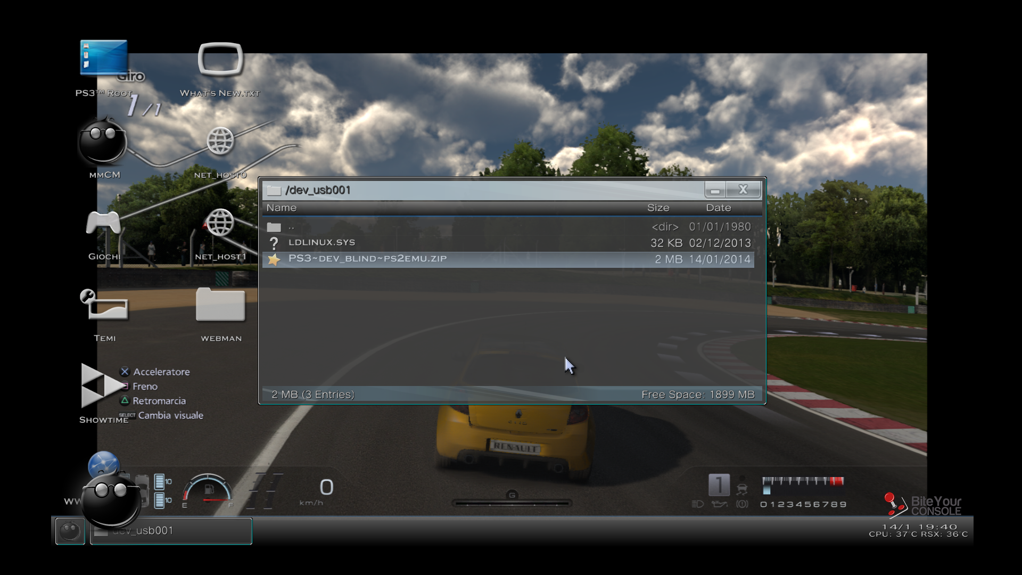This screenshot has width=1022, height=575.
Task: Open the Temi themes icon
Action: point(104,305)
